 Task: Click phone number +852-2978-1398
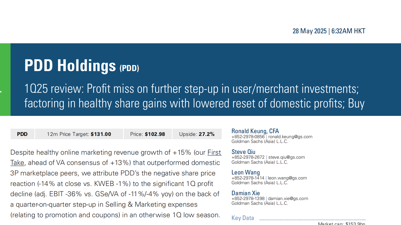[x=248, y=198]
